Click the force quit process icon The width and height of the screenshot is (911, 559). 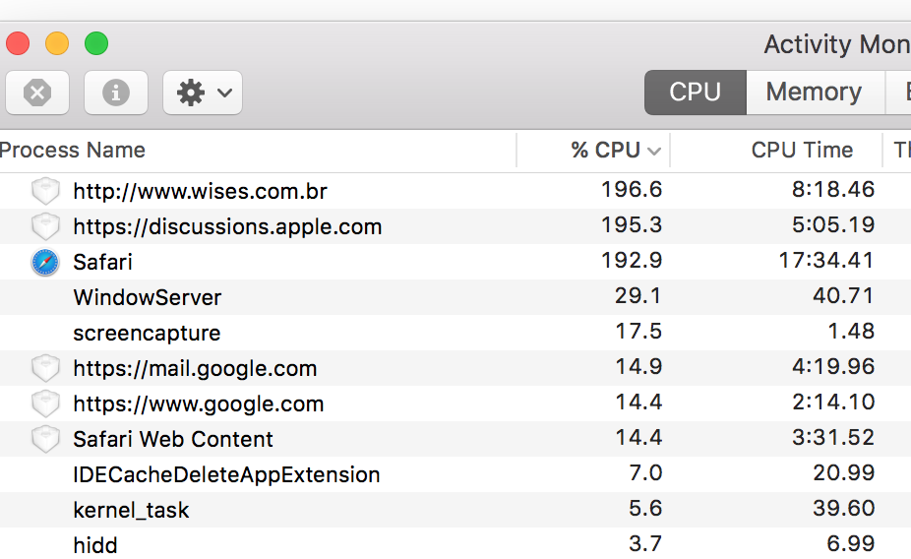37,93
